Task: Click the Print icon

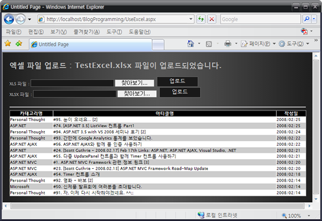Action: pyautogui.click(x=228, y=43)
